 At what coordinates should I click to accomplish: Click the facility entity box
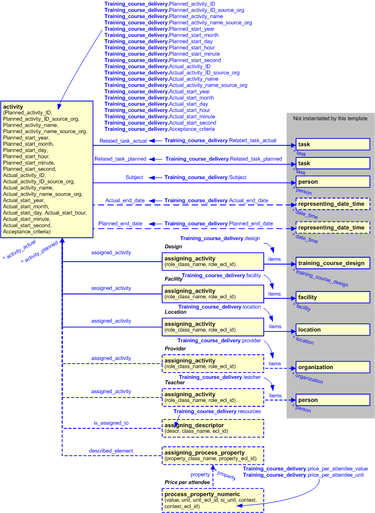pos(333,297)
